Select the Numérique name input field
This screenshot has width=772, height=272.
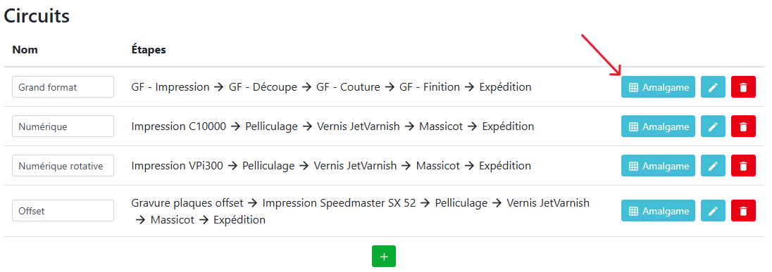(x=63, y=127)
